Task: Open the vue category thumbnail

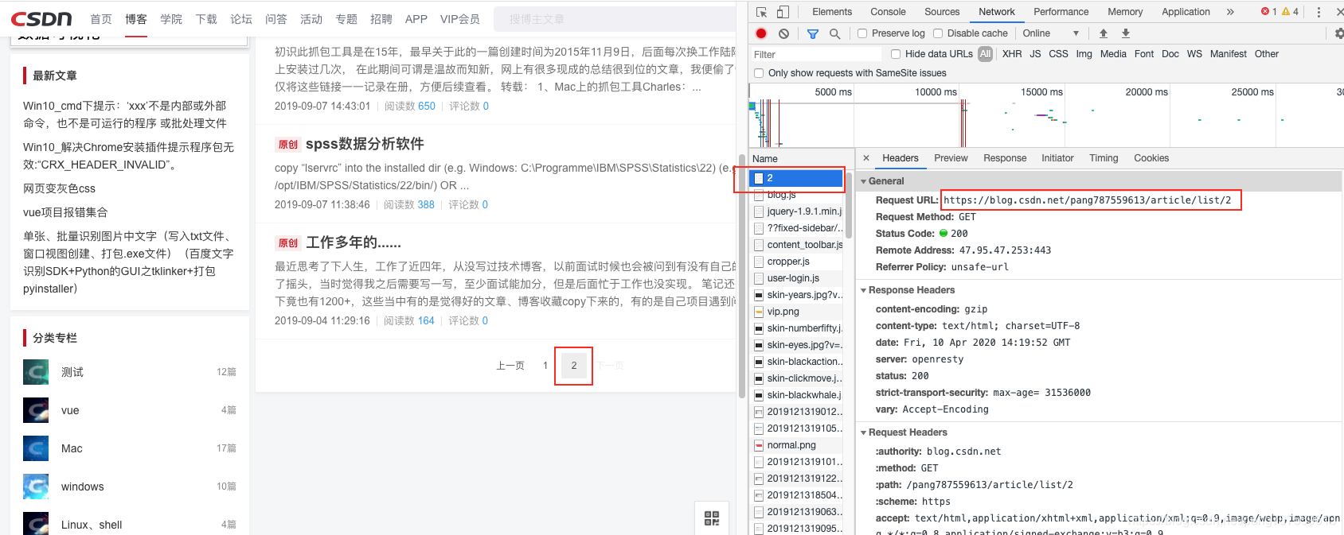Action: pyautogui.click(x=36, y=410)
